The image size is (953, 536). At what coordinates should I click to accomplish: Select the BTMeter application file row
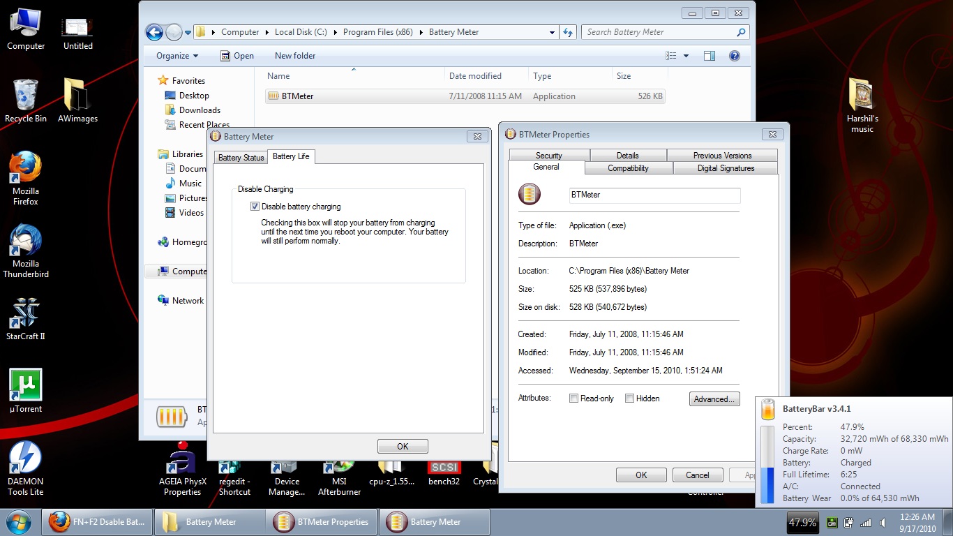point(465,96)
